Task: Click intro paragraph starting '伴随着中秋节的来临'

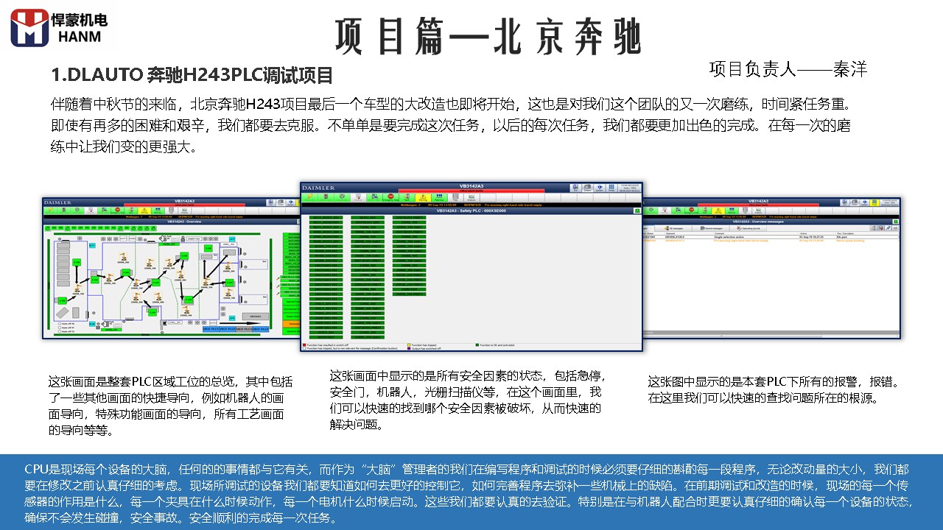Action: point(450,125)
